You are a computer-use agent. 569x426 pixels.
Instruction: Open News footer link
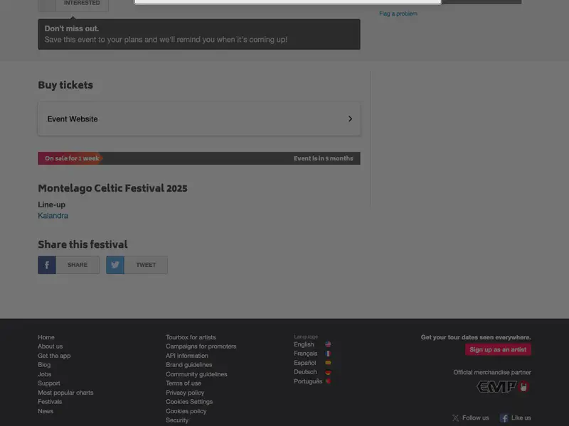pos(46,411)
